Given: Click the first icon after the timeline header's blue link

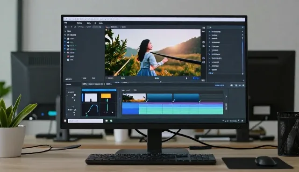Looking at the screenshot, I should (x=232, y=86).
